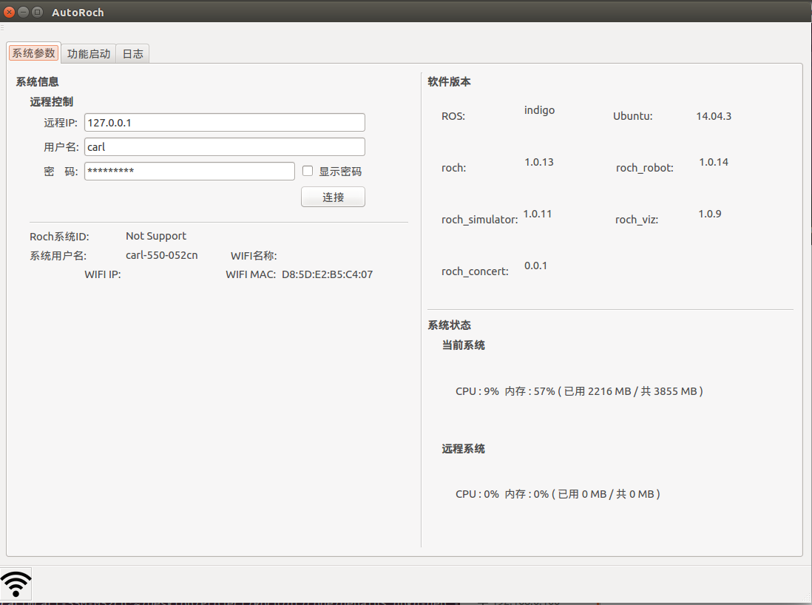Click the roch_robot version 1.0.14

pos(714,162)
